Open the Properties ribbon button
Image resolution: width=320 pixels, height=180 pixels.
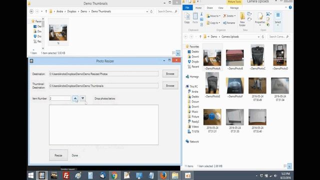click(260, 19)
